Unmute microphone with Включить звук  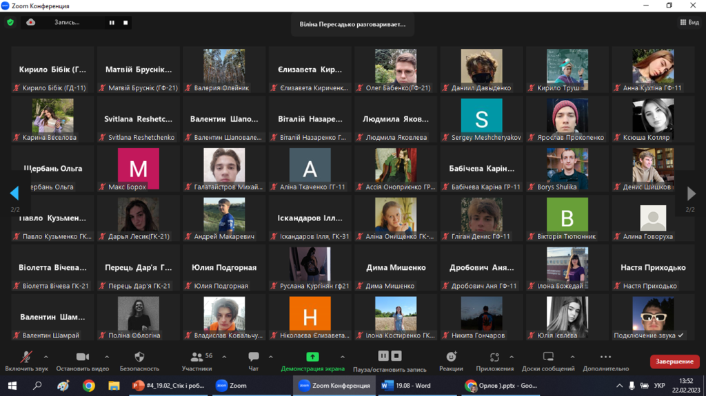(27, 357)
